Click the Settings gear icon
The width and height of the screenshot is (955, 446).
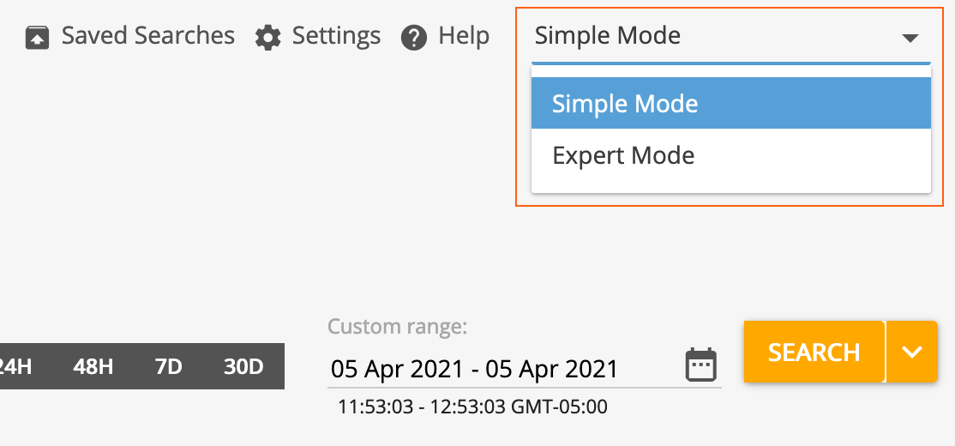point(268,38)
